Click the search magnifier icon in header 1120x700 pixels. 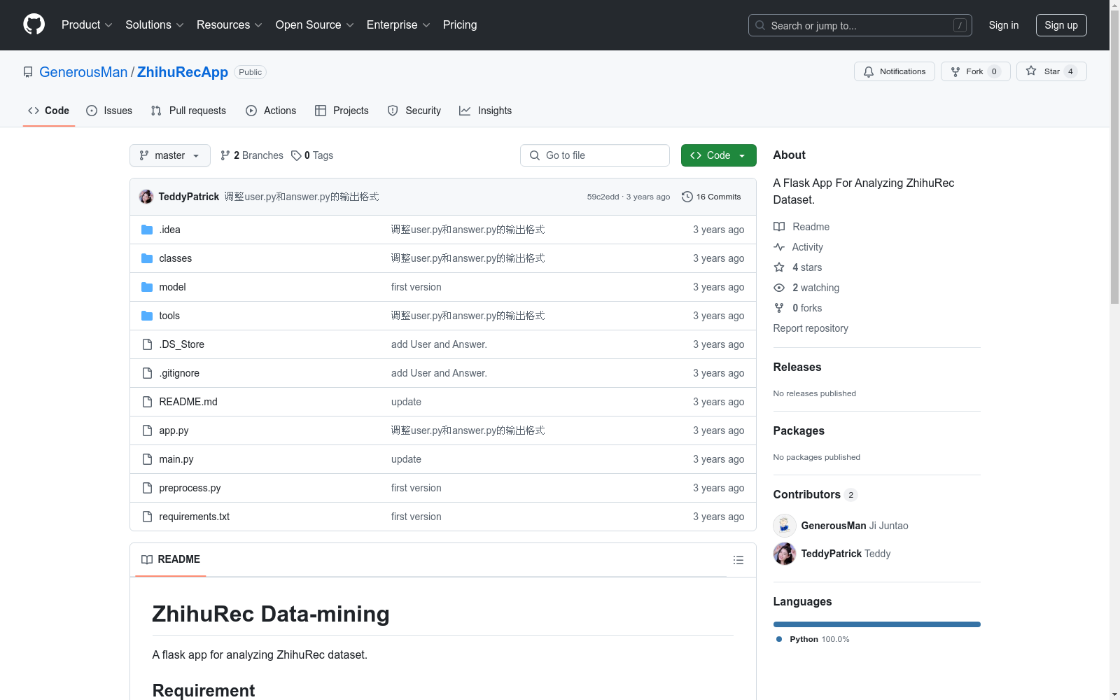click(x=760, y=25)
